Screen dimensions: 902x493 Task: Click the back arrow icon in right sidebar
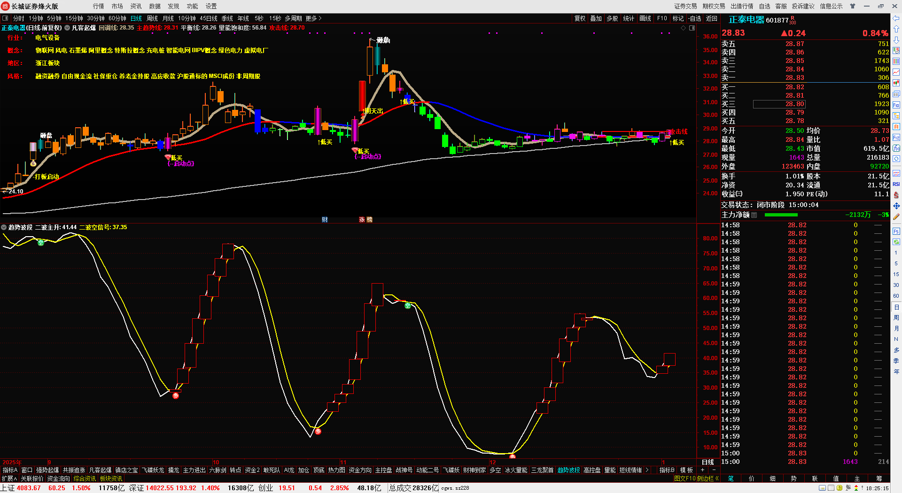896,18
